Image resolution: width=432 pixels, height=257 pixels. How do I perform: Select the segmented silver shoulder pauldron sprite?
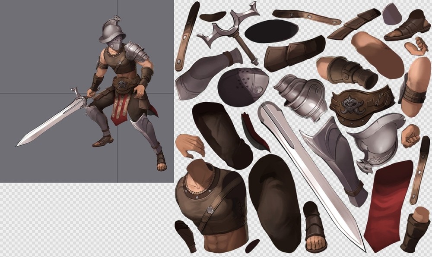(300, 95)
